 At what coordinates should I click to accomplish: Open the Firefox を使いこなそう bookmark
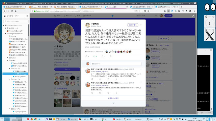coord(15,31)
